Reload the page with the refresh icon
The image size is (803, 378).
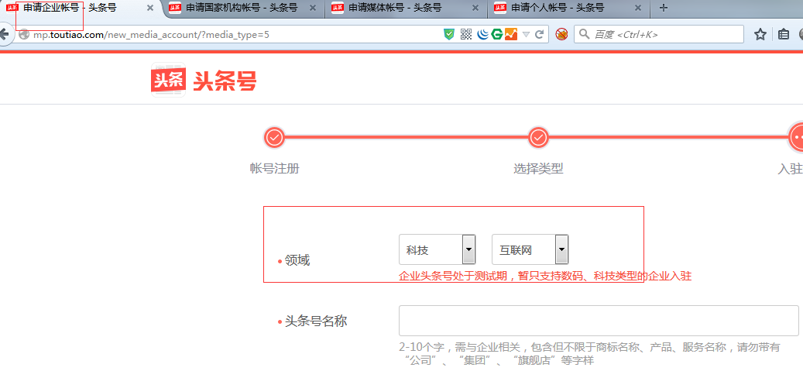tap(539, 34)
